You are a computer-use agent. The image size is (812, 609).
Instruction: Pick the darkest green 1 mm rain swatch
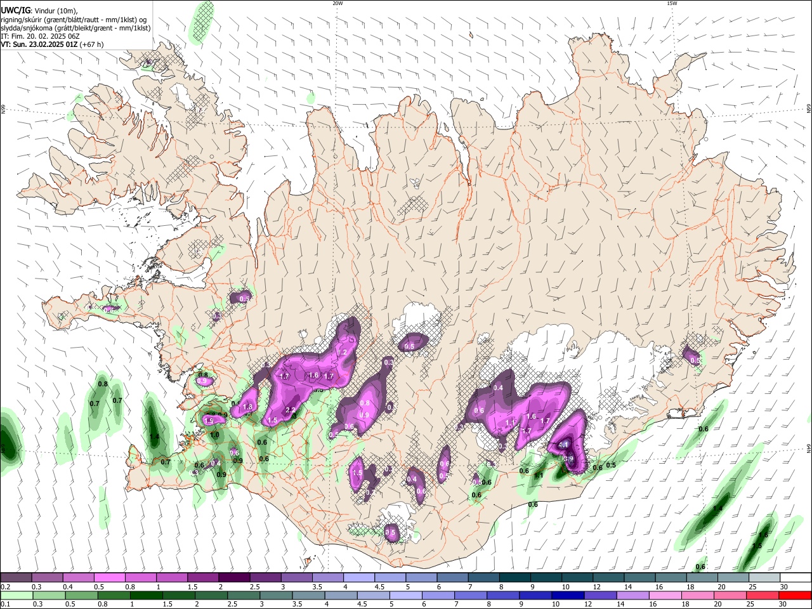point(146,595)
